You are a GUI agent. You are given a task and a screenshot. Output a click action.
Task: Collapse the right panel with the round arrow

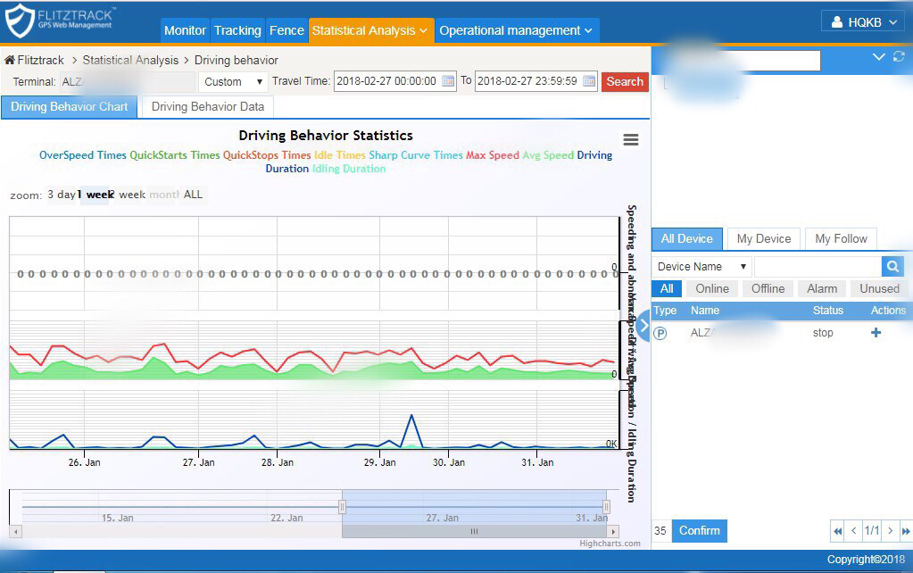tap(643, 326)
